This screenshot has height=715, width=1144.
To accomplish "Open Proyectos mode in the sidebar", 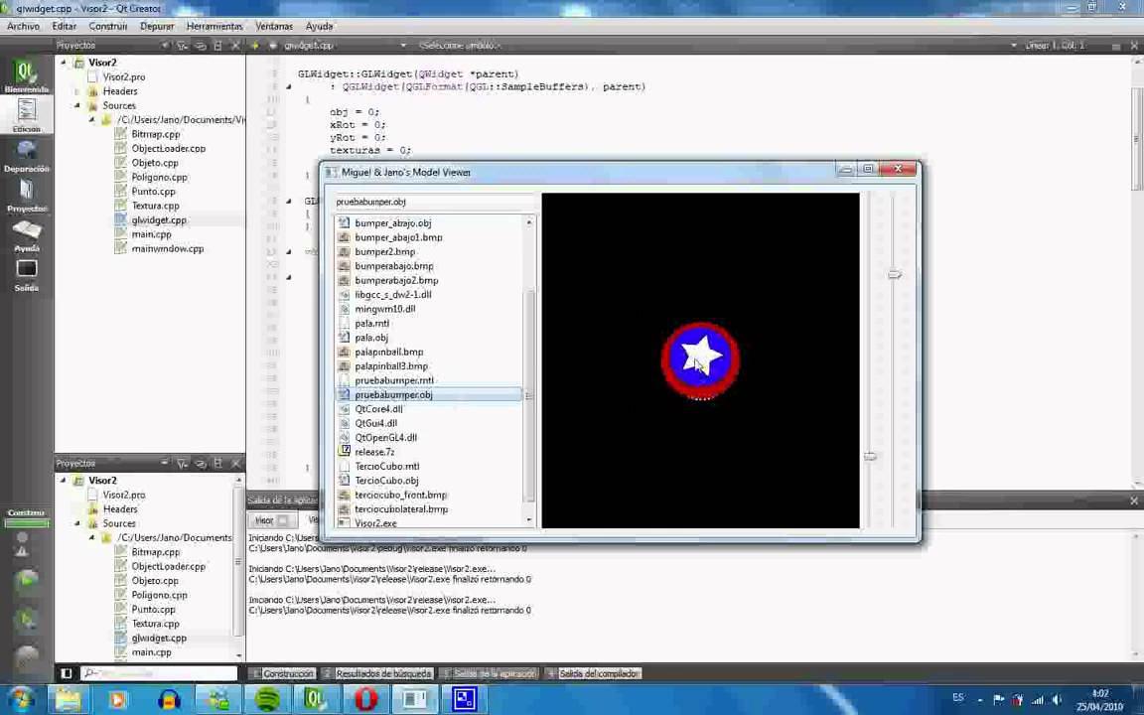I will coord(26,196).
